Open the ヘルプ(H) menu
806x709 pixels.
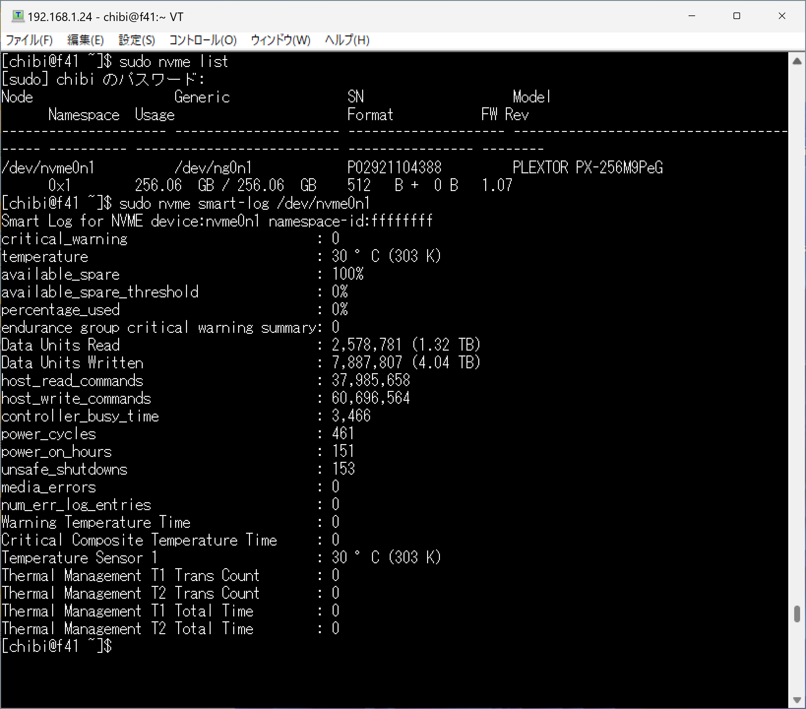click(347, 40)
